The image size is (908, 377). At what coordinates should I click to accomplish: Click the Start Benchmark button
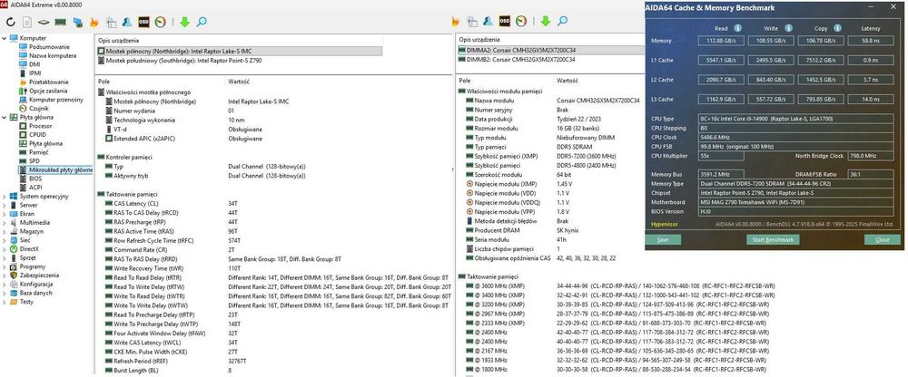(x=773, y=239)
